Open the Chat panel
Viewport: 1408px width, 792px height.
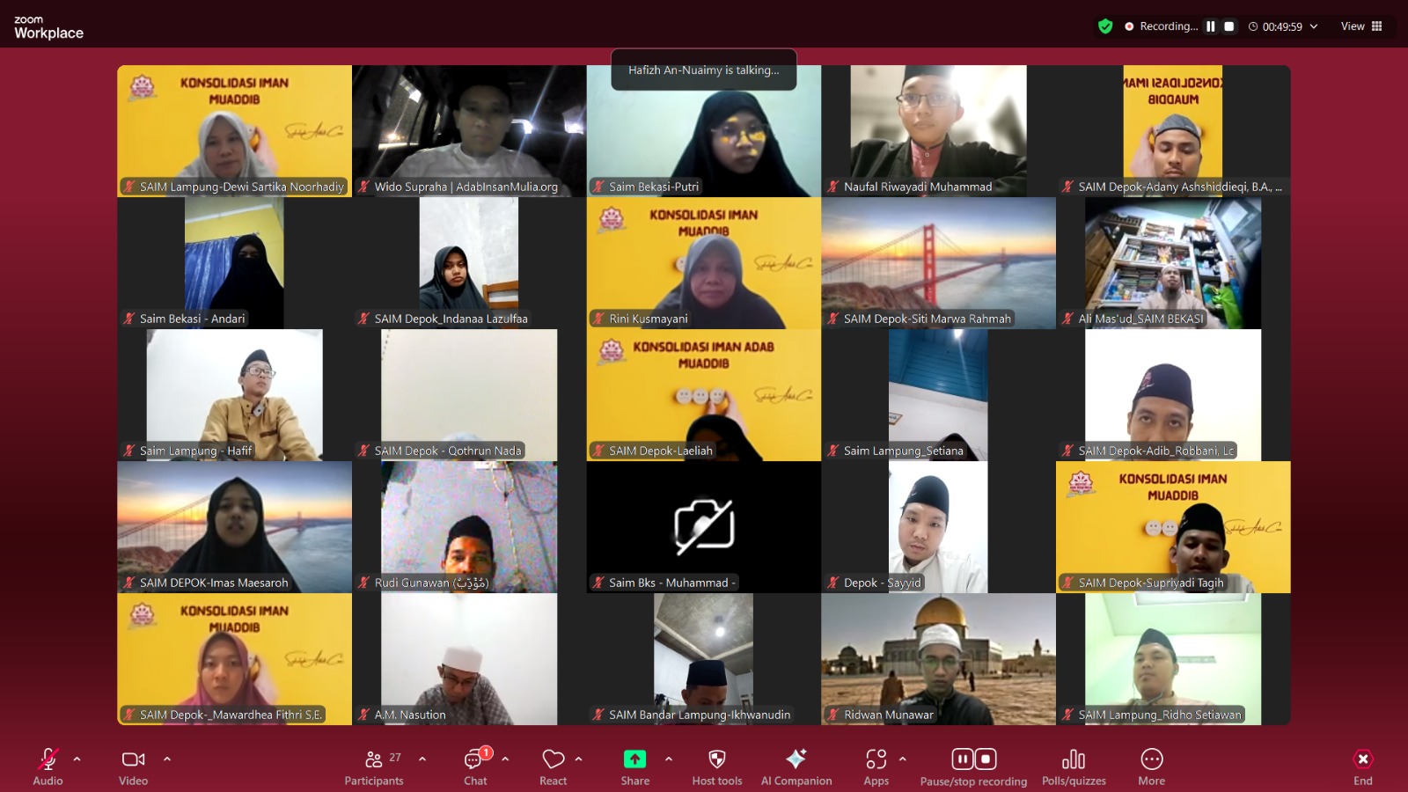476,766
